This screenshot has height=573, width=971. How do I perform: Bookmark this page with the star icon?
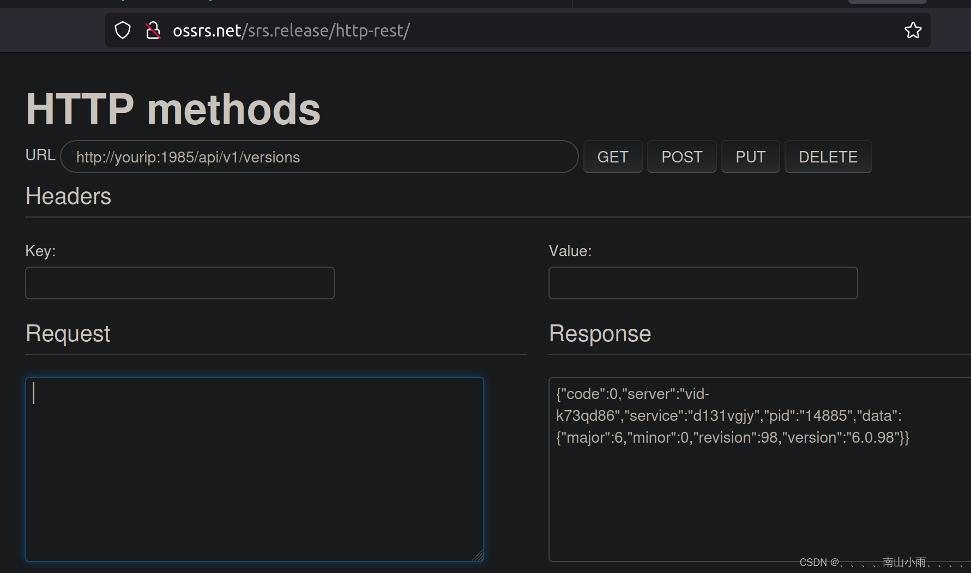pos(913,31)
